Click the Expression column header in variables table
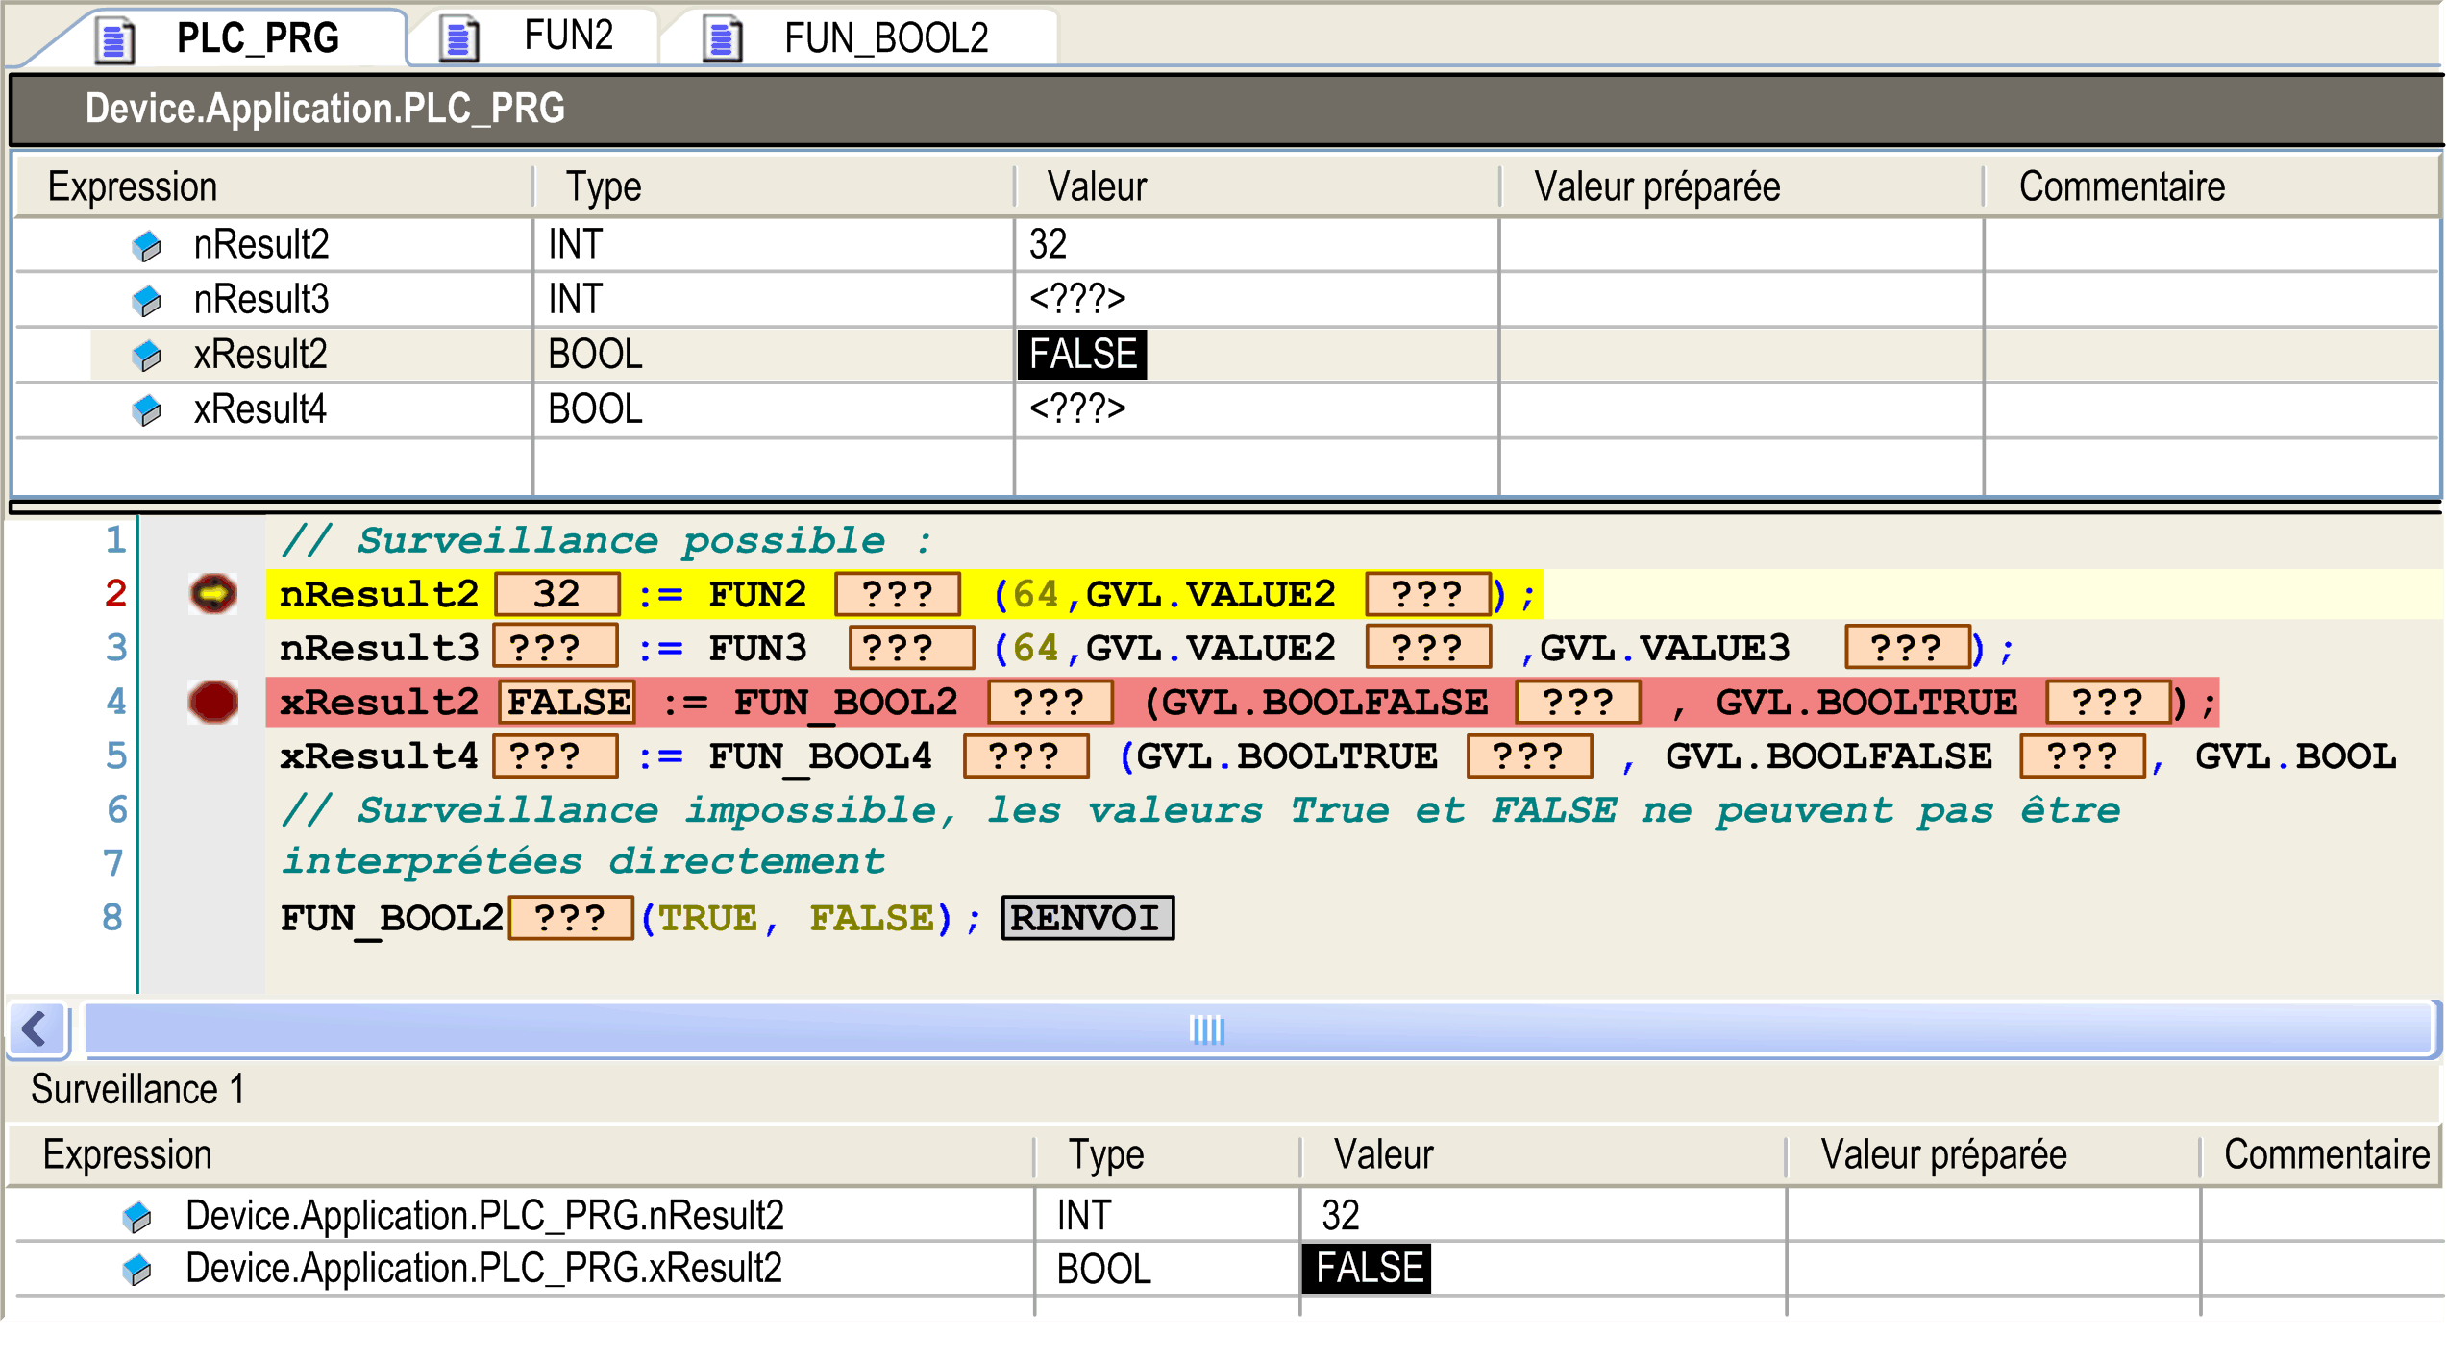The width and height of the screenshot is (2446, 1361). click(x=133, y=186)
